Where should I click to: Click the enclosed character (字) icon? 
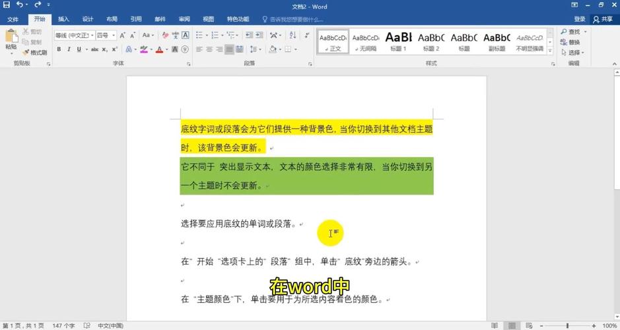pyautogui.click(x=185, y=49)
